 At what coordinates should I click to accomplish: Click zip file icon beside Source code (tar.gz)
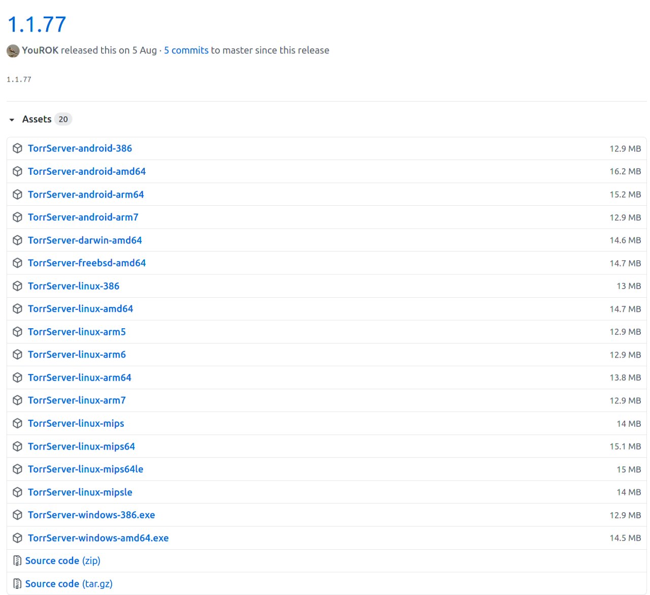point(17,584)
